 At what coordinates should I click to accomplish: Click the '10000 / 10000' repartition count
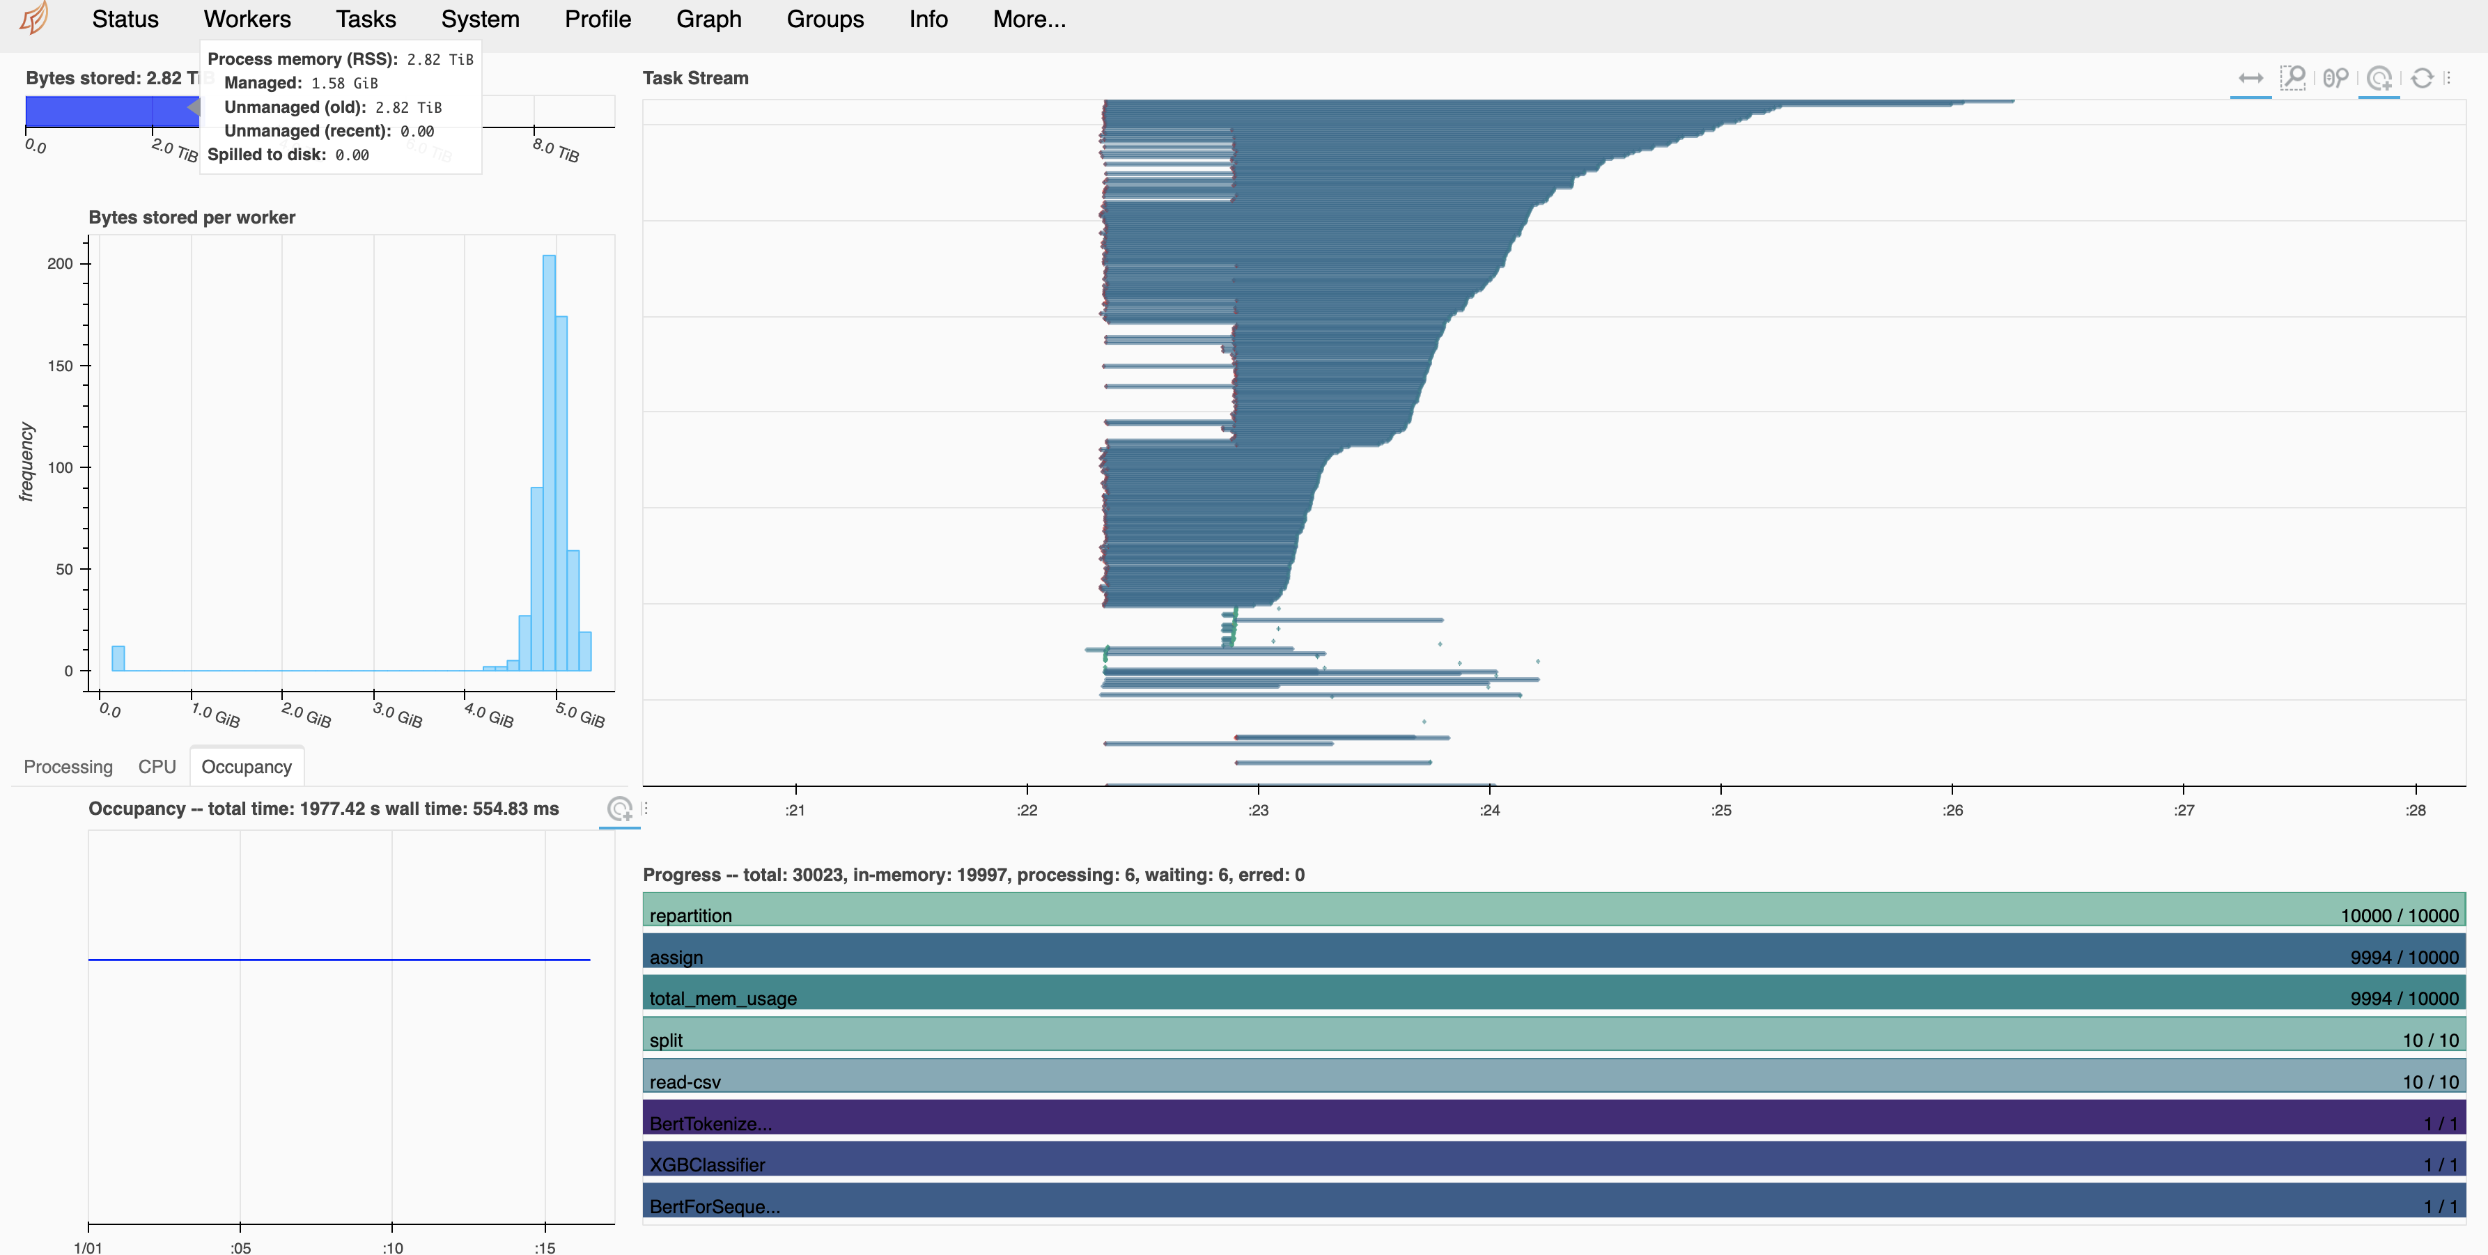coord(2399,915)
